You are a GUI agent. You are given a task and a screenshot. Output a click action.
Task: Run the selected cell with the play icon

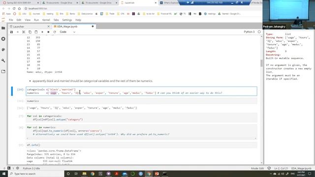[x=42, y=32]
